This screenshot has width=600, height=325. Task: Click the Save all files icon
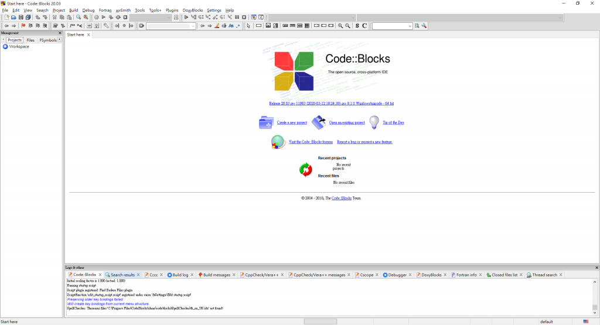click(x=28, y=17)
